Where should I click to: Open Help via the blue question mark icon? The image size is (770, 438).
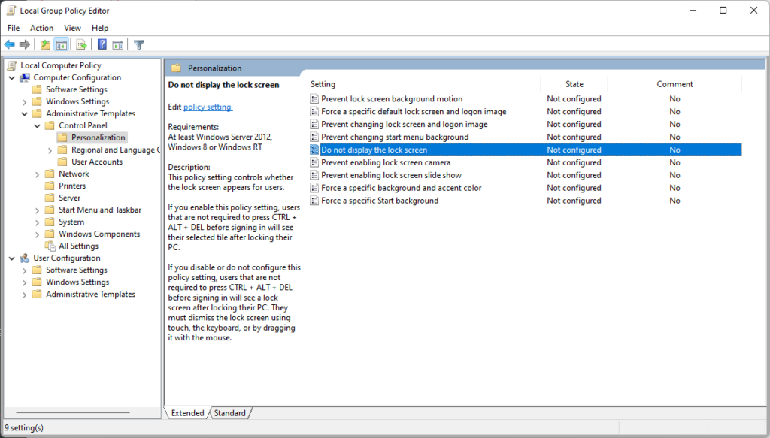pyautogui.click(x=102, y=45)
